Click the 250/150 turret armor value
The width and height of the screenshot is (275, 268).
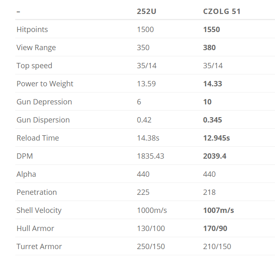click(x=151, y=247)
